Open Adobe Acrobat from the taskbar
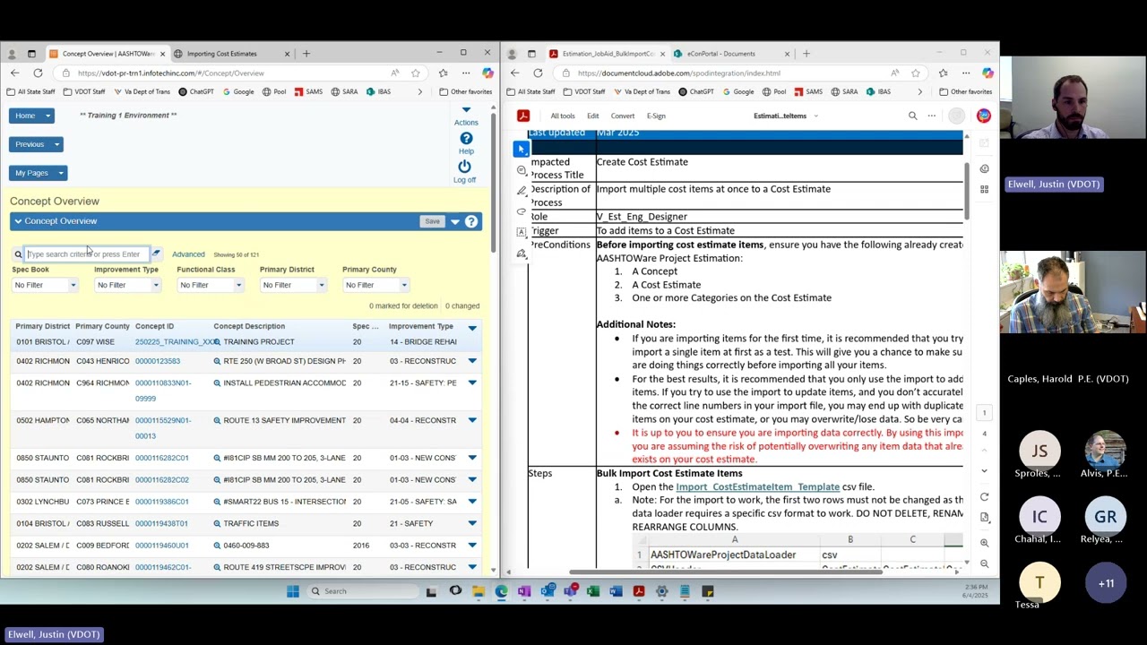Screen dimensions: 1147x645 click(x=638, y=591)
